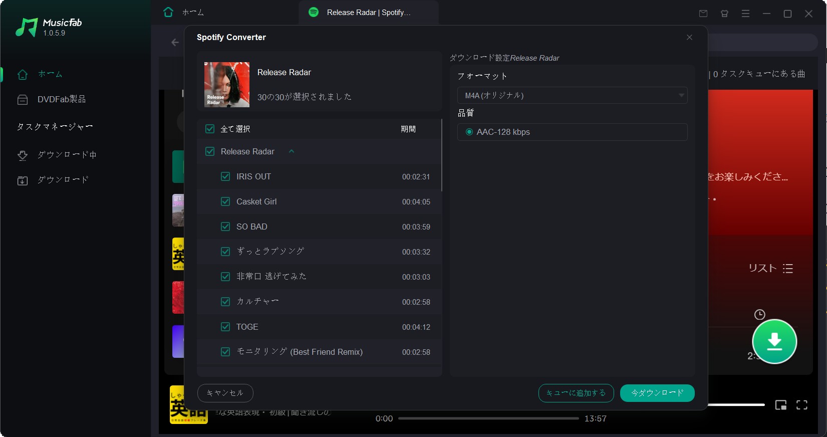827x437 pixels.
Task: Uncheck the Release Radar playlist checkbox
Action: pos(210,151)
